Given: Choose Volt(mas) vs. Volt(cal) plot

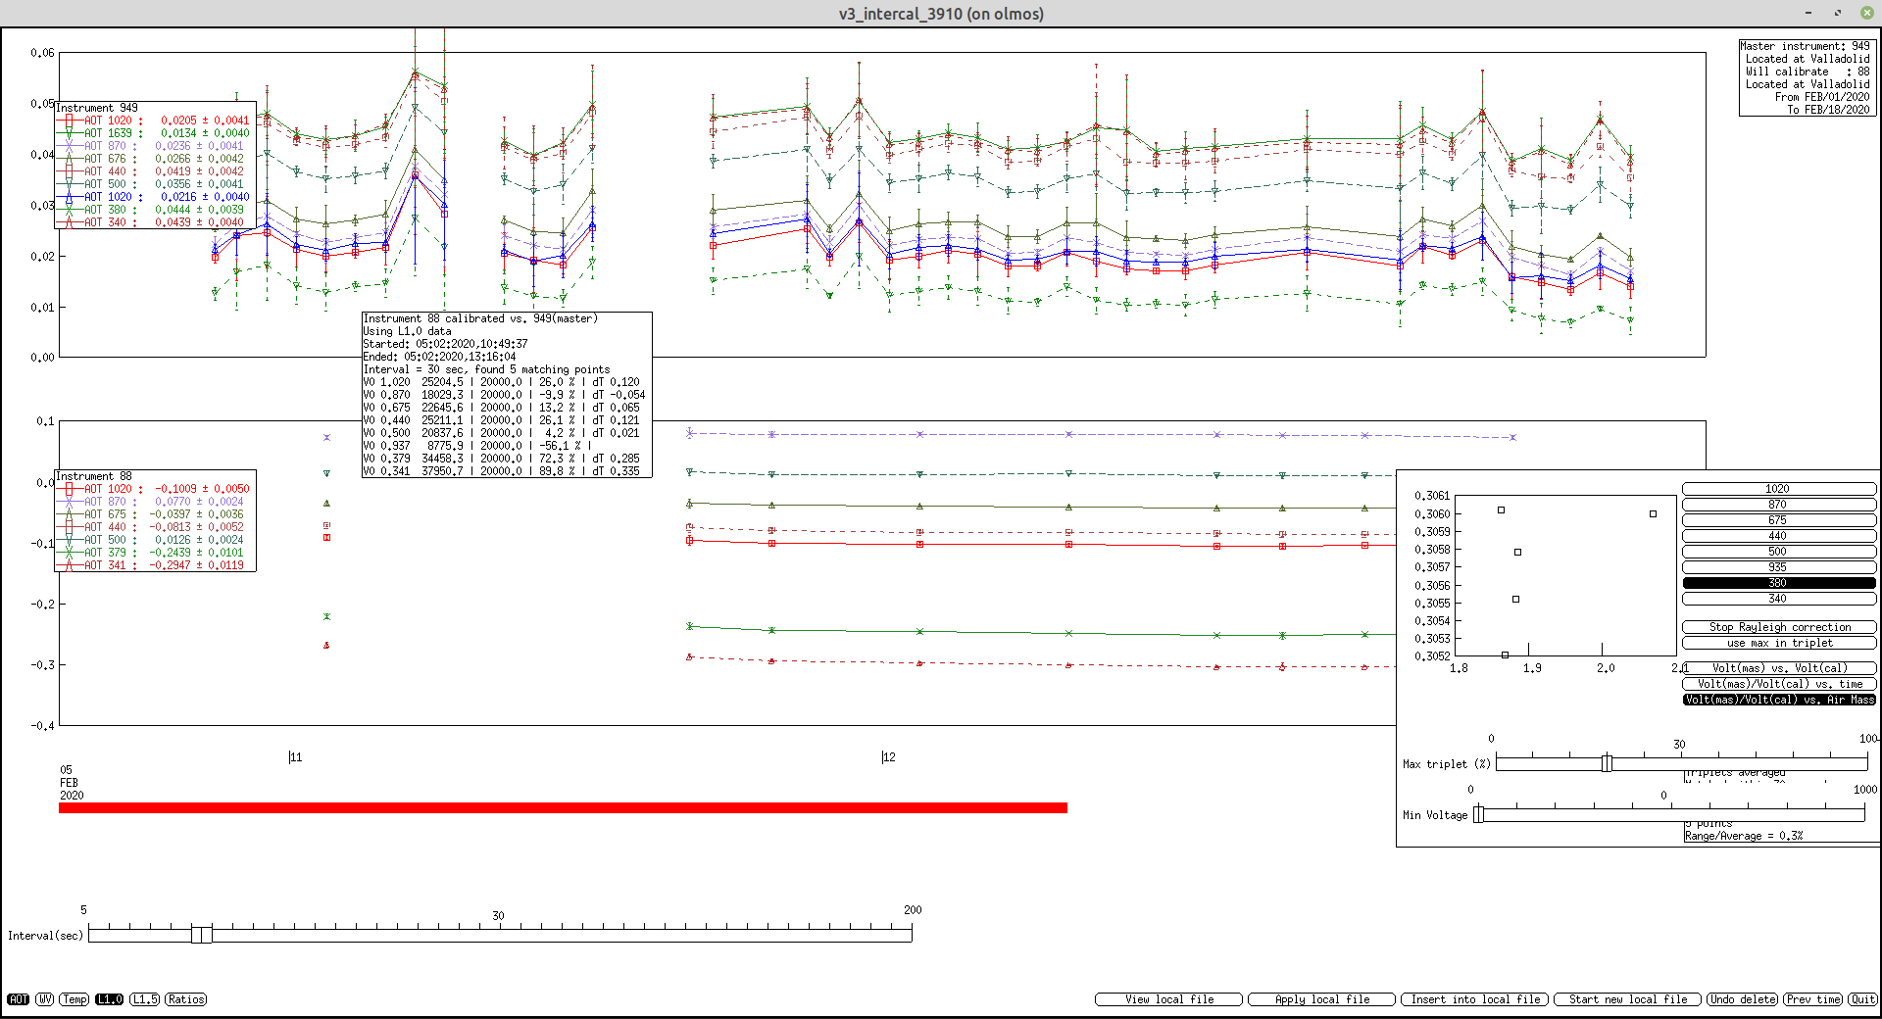Looking at the screenshot, I should [1780, 668].
